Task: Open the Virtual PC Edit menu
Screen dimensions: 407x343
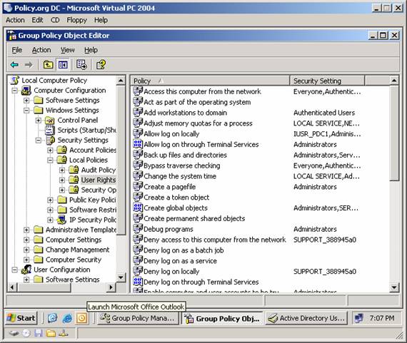Action: coord(37,20)
